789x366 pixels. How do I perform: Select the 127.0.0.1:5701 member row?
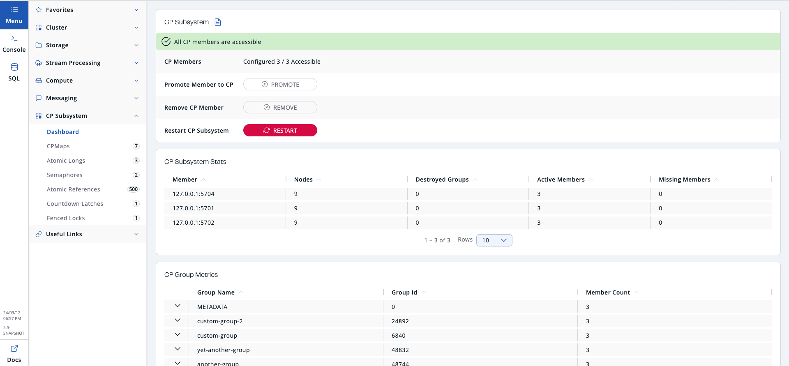tap(193, 208)
